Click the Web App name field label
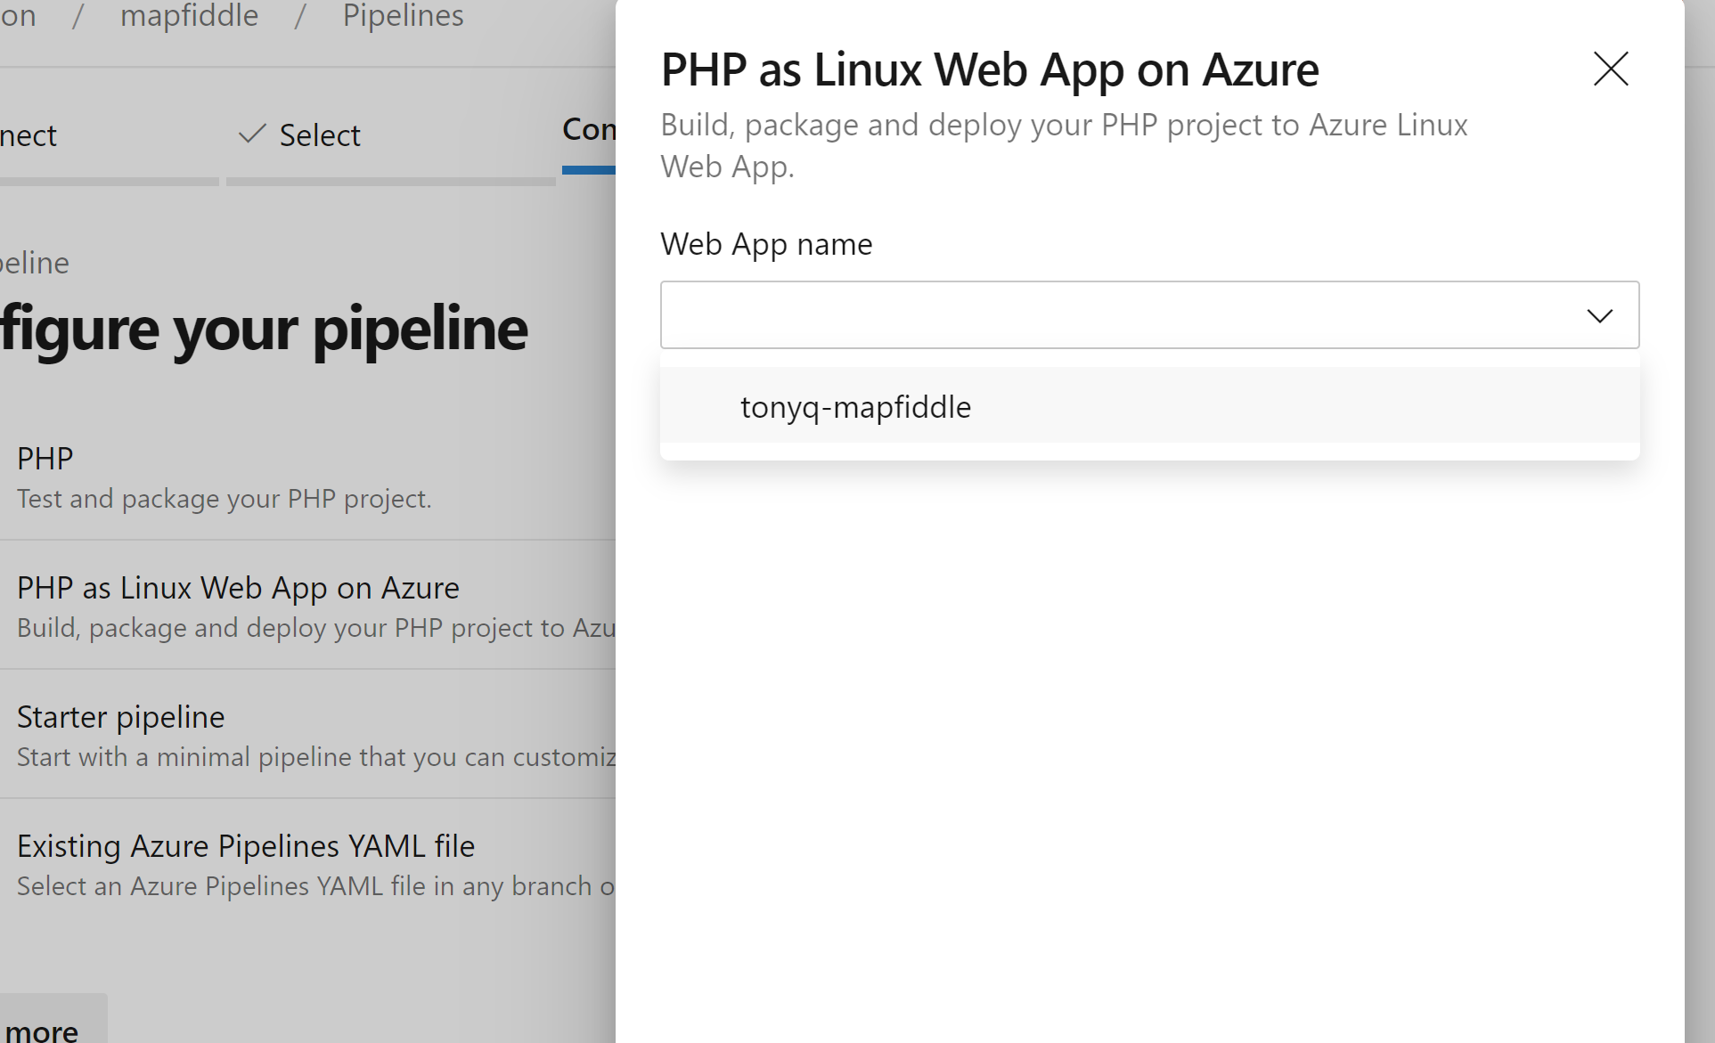 pos(766,244)
